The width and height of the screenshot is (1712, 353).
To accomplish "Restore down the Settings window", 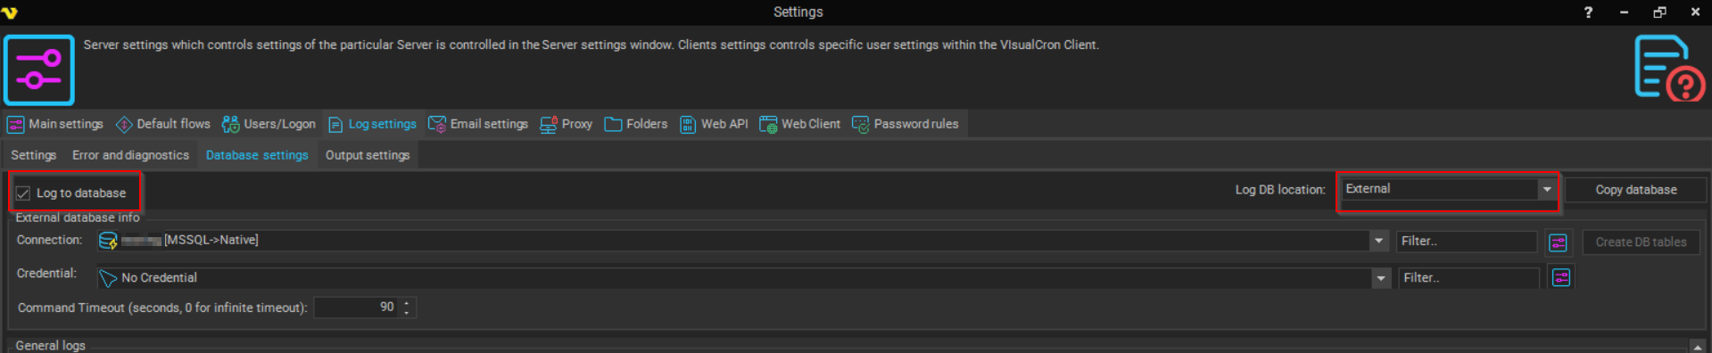I will 1659,12.
